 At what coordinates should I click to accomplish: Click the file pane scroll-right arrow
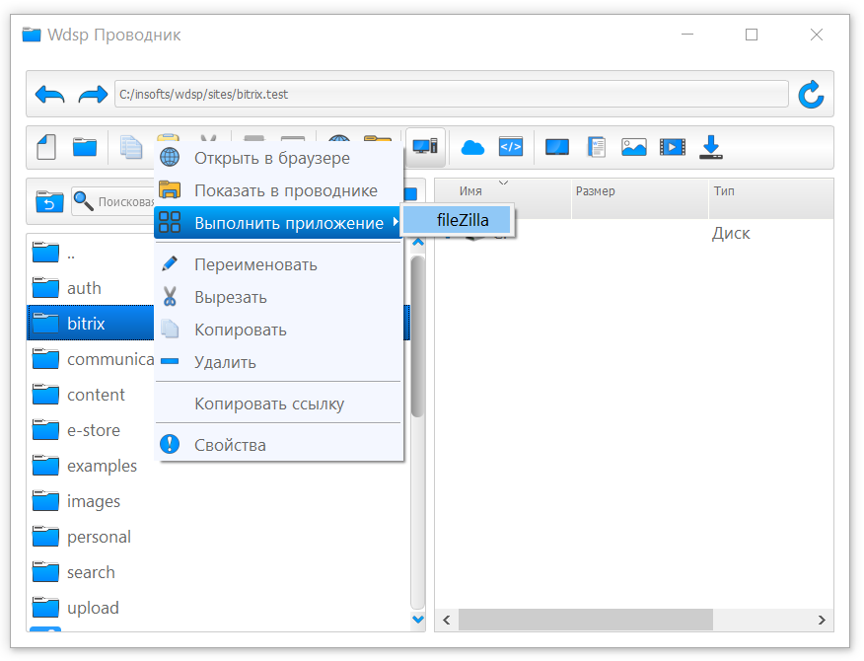tap(822, 620)
